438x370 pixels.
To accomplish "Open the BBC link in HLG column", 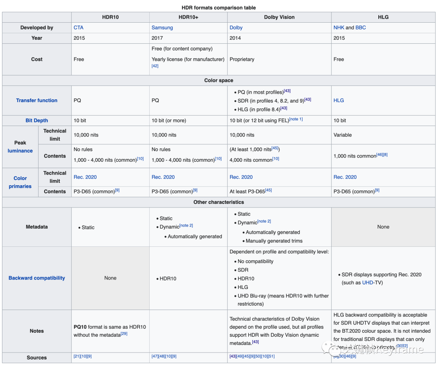I will coord(361,28).
